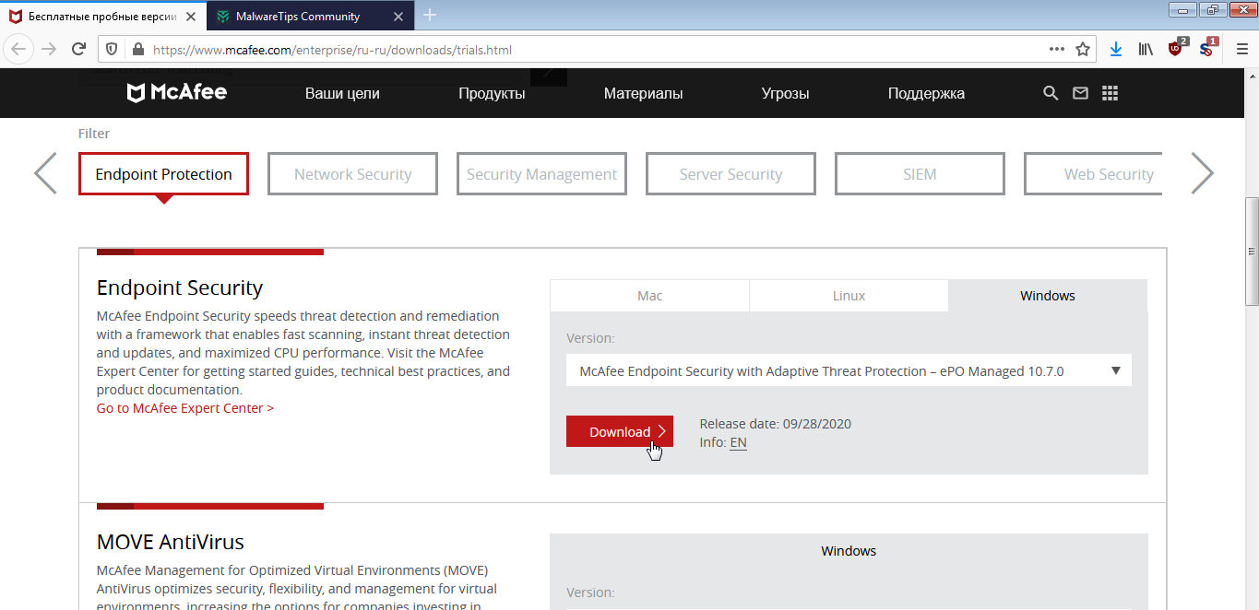This screenshot has height=610, width=1259.
Task: Open page actions three-dot menu
Action: 1057,50
